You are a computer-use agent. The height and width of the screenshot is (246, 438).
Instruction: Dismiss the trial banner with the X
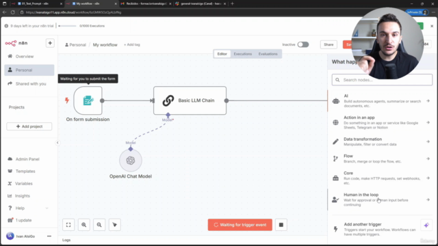(432, 26)
